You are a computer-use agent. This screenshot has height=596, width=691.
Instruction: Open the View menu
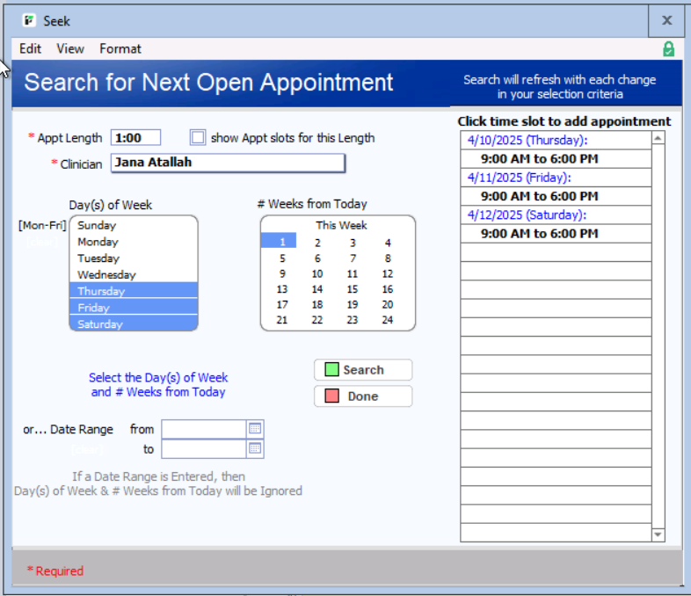70,48
